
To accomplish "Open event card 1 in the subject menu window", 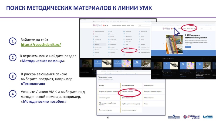I will (103, 63).
